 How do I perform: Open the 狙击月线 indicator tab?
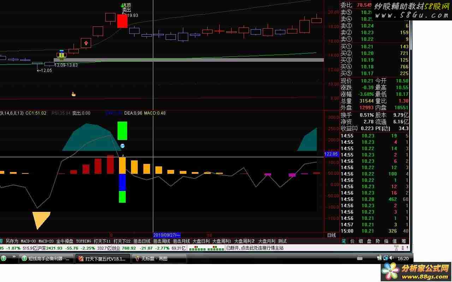pos(182,241)
